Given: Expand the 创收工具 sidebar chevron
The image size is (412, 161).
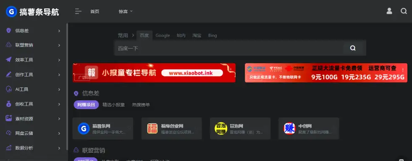Looking at the screenshot, I should pyautogui.click(x=59, y=104).
